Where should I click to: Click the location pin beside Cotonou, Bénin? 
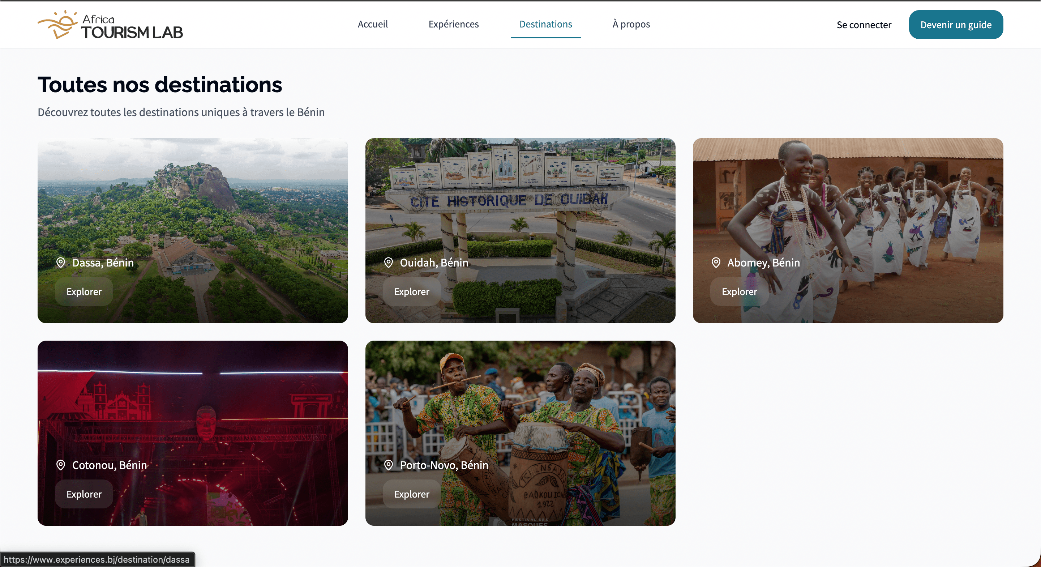coord(61,465)
